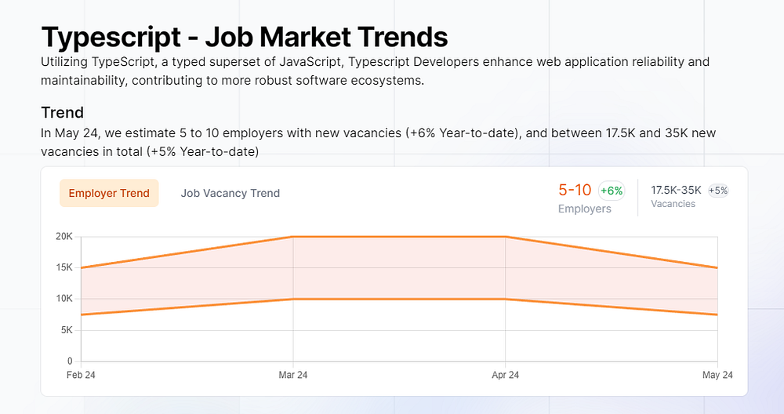
Task: Click the Typescript - Job Market Trends heading
Action: 244,37
